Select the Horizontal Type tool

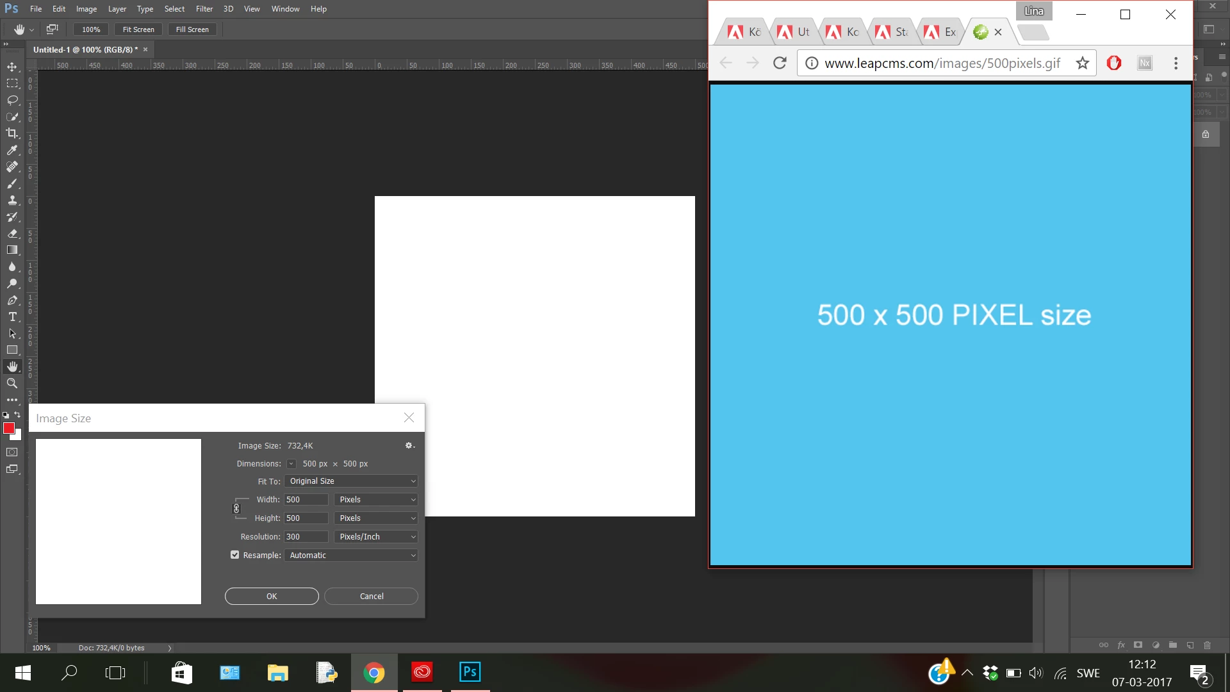pyautogui.click(x=12, y=317)
